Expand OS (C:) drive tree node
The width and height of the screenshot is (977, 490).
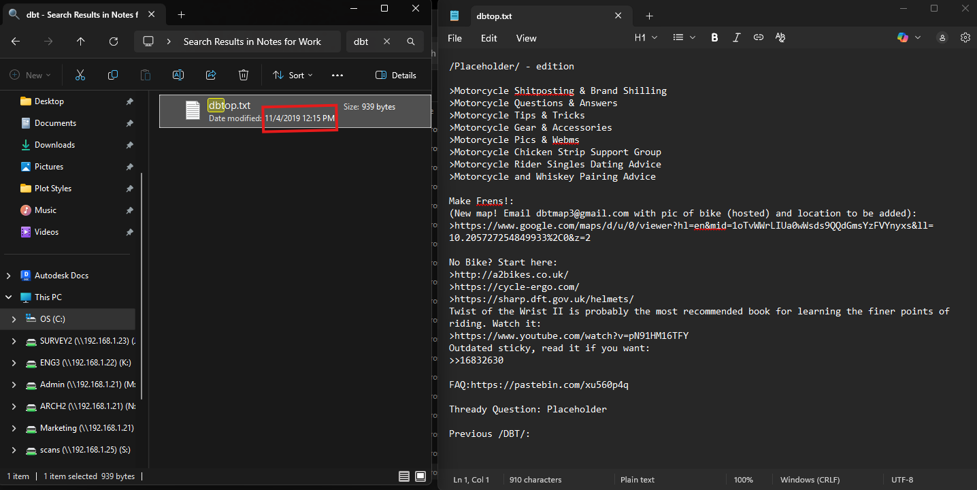pyautogui.click(x=14, y=319)
